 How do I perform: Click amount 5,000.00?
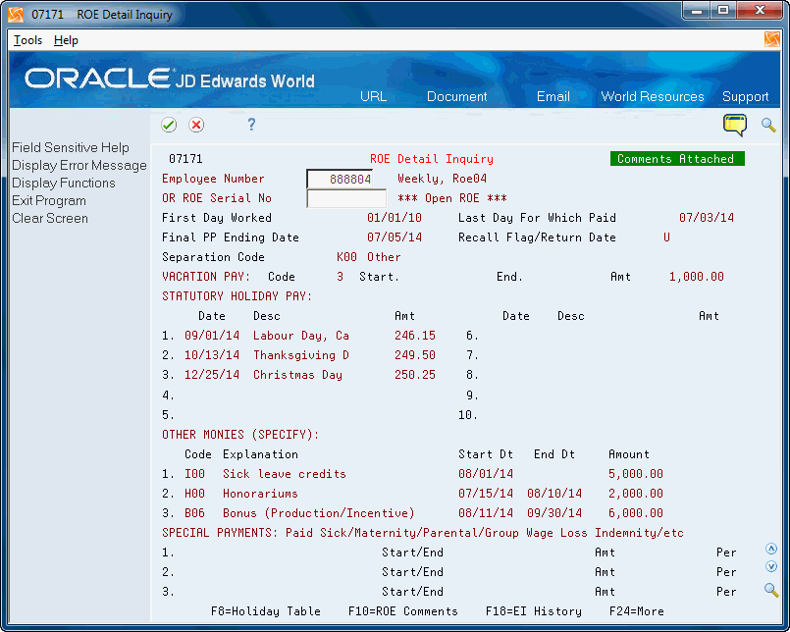coord(636,474)
